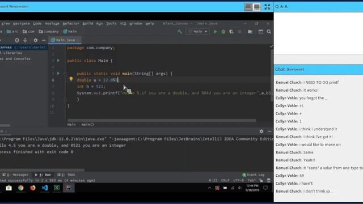Open Visual Studio Code from taskbar

(45, 188)
